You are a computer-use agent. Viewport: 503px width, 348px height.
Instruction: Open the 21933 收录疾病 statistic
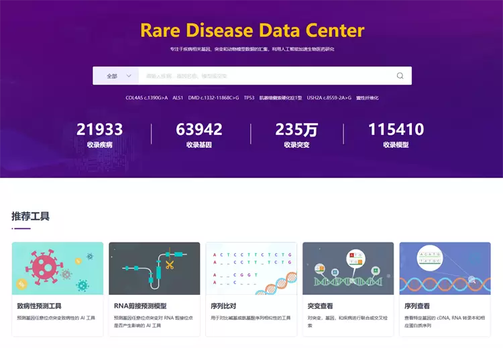click(x=99, y=134)
